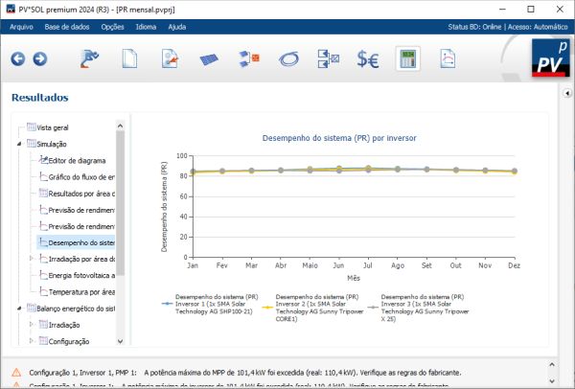Open the presentation report icon
This screenshot has width=575, height=389.
coord(448,59)
